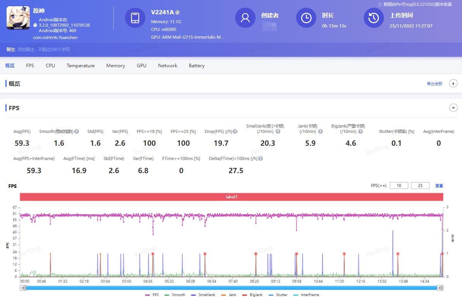The width and height of the screenshot is (462, 298).
Task: Click the 导出全部 export link
Action: [x=435, y=83]
